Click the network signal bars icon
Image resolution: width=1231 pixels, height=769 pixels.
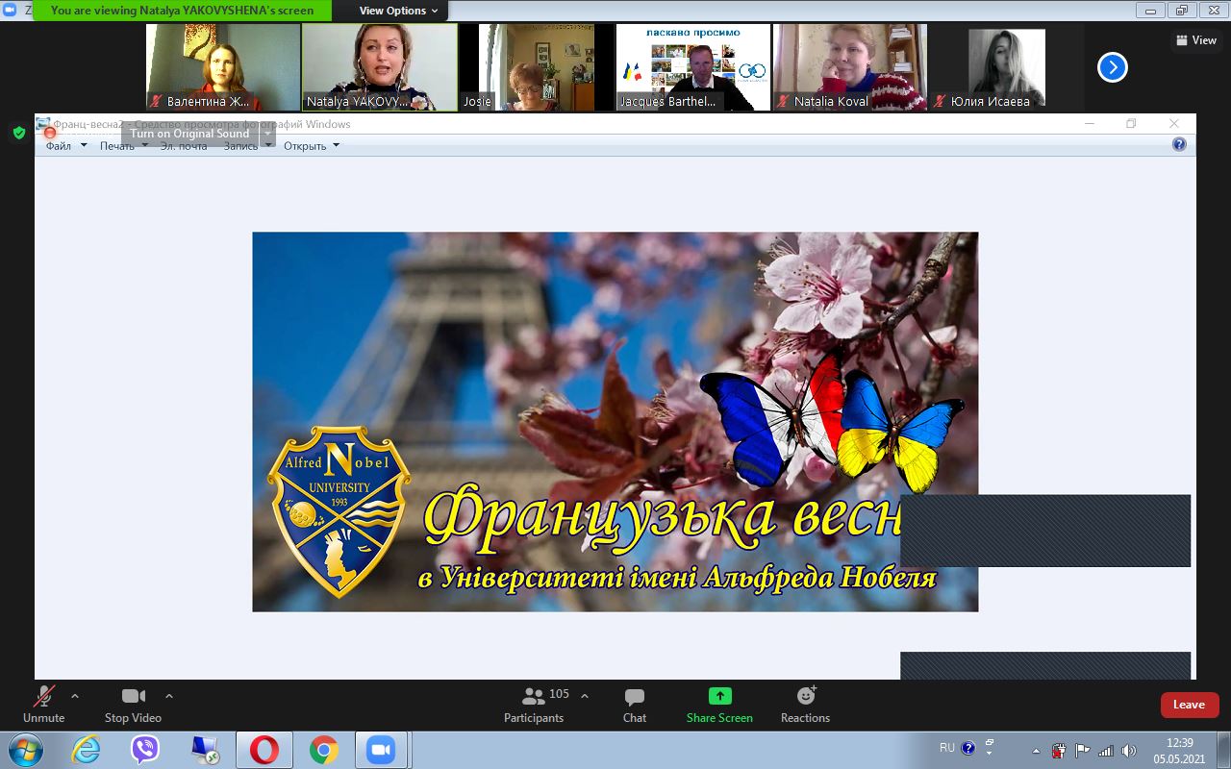1106,751
